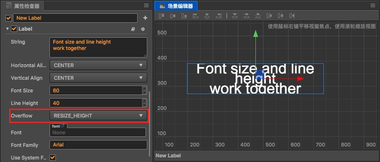Grab the green Y-axis gizmo arrow

click(255, 34)
